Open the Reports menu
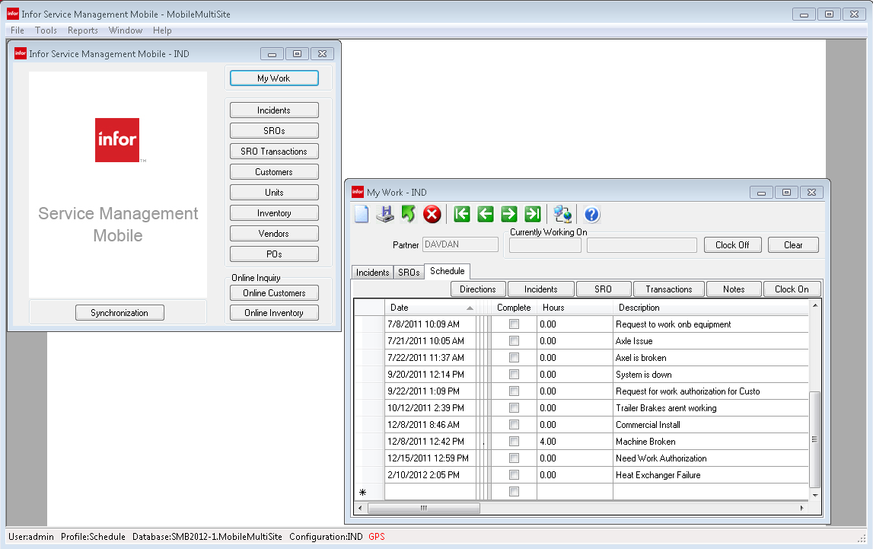Image resolution: width=873 pixels, height=549 pixels. pos(82,30)
